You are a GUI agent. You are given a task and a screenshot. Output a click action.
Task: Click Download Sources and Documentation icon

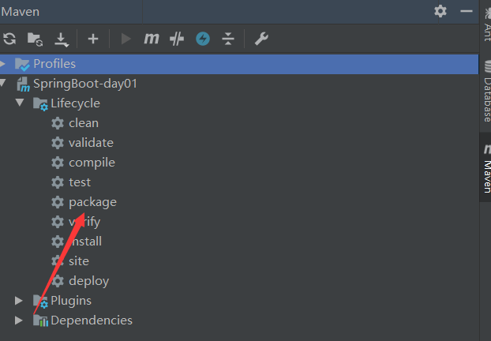(x=62, y=39)
